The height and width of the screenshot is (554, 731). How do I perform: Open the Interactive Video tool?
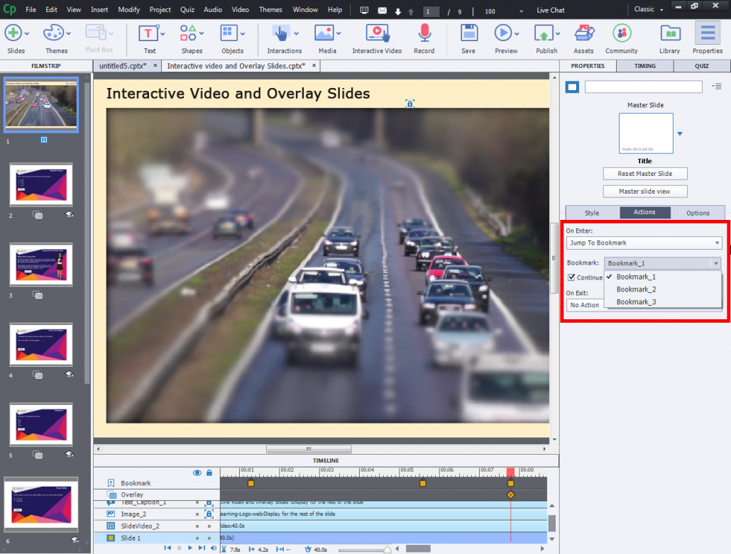[x=377, y=33]
